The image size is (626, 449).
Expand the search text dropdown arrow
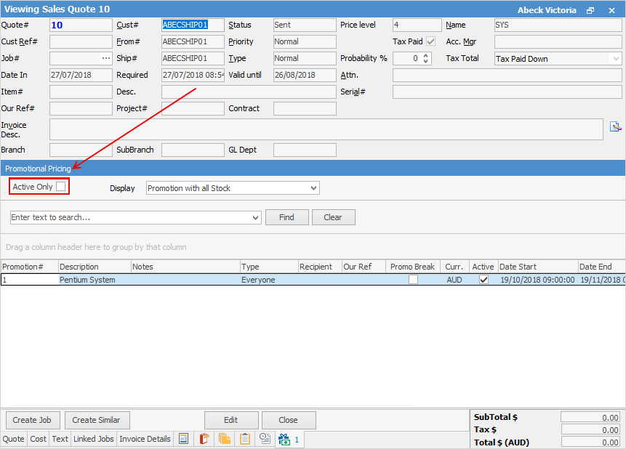(x=255, y=217)
